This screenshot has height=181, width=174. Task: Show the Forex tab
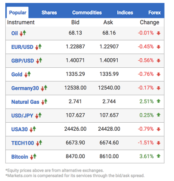click(155, 13)
